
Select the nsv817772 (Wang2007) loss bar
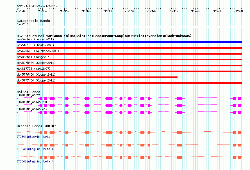129,71
